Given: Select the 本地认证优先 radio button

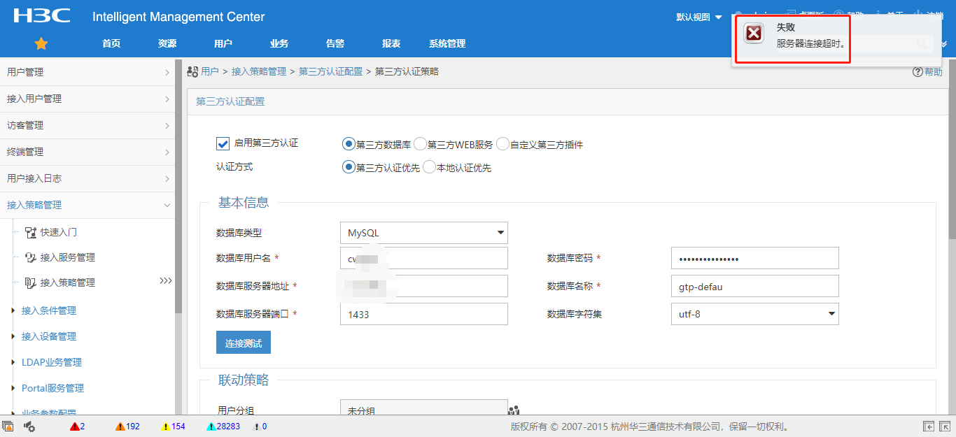Looking at the screenshot, I should [430, 167].
